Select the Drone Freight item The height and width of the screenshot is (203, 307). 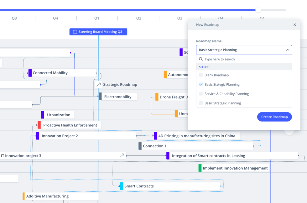tap(172, 97)
